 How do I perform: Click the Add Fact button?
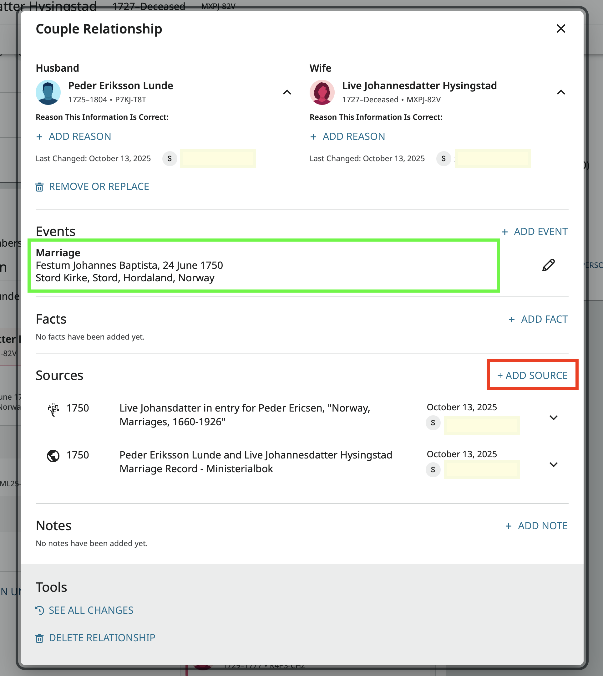click(538, 319)
